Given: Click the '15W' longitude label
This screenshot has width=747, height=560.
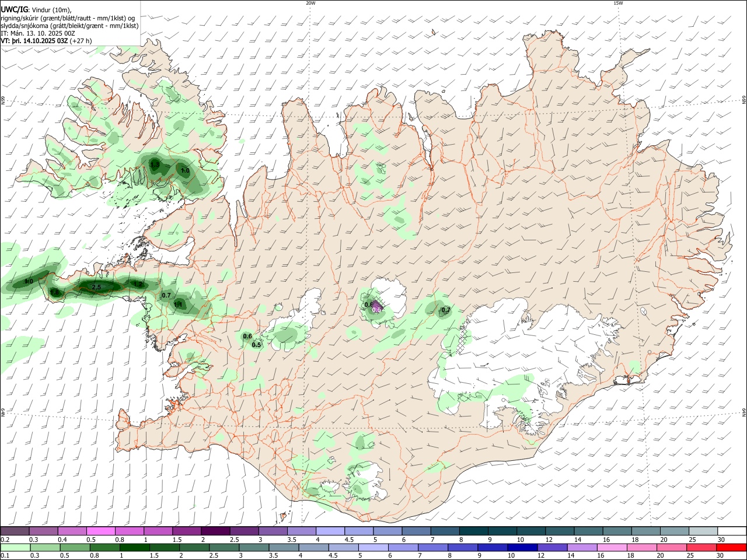Looking at the screenshot, I should click(x=618, y=3).
